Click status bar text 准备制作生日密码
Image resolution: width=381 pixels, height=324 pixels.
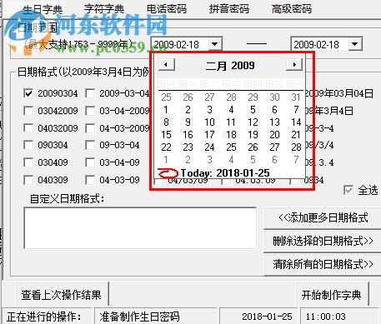click(140, 317)
